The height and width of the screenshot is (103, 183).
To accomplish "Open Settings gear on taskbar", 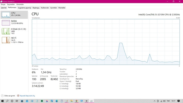I will (86, 101).
